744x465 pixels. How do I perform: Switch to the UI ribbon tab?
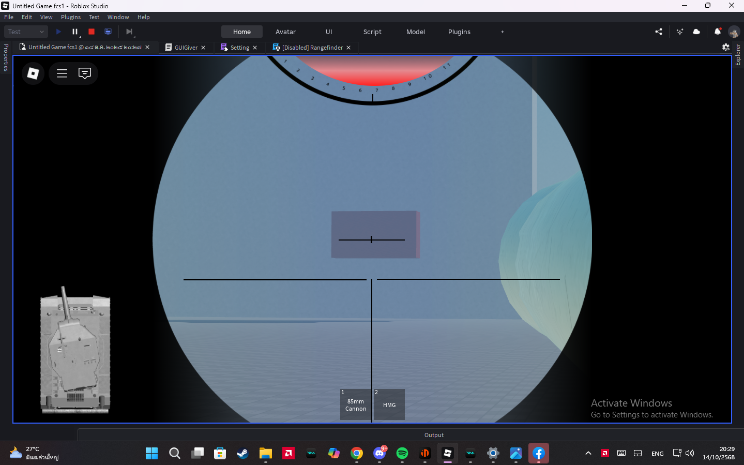pos(329,32)
